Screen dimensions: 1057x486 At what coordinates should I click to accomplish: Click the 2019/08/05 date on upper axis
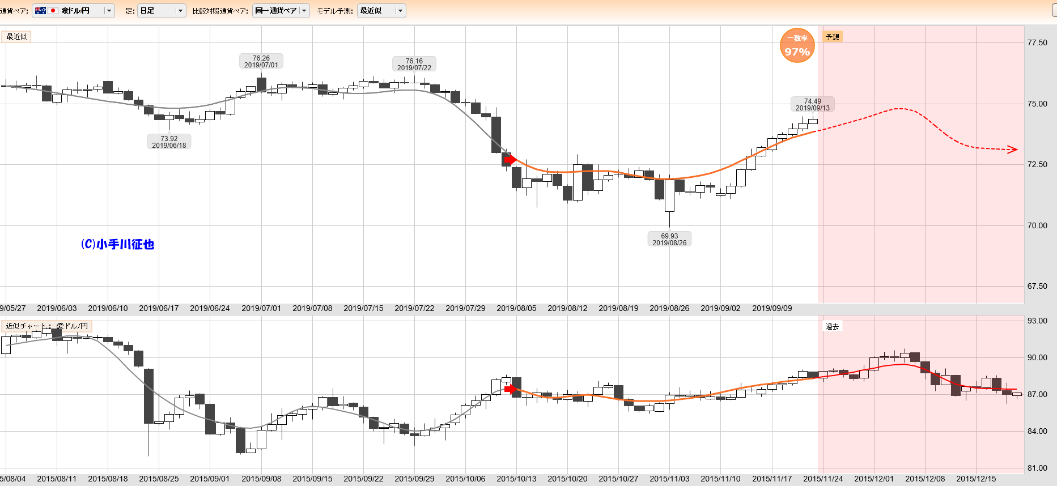[516, 308]
